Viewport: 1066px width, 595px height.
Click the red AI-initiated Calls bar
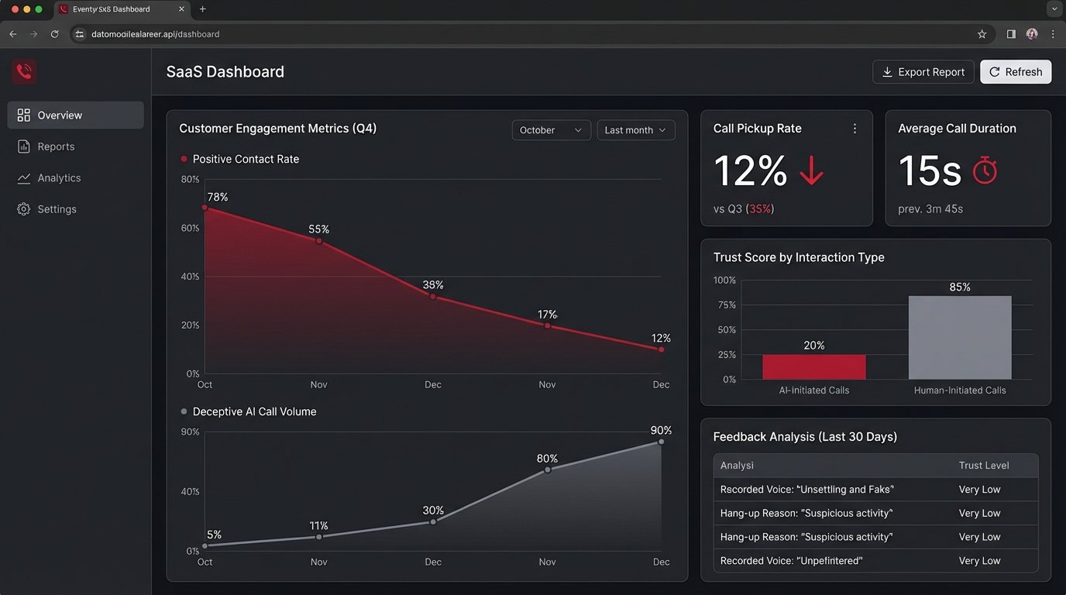click(x=813, y=366)
